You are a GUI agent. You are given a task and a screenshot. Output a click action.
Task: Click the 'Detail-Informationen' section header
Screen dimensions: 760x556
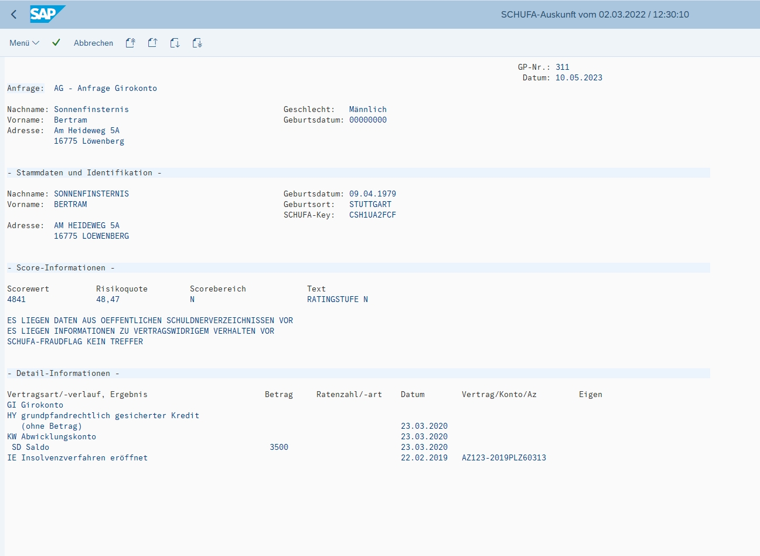point(357,373)
